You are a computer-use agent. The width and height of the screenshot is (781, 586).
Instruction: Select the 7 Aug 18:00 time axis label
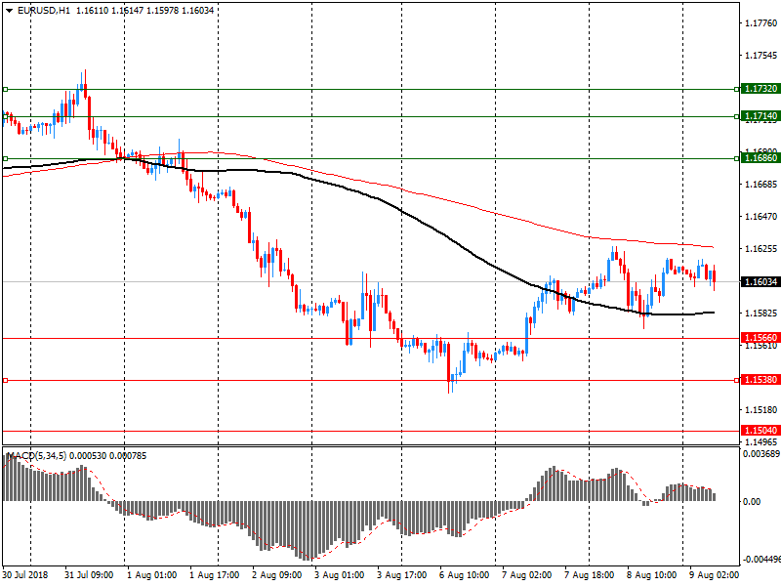tap(590, 575)
